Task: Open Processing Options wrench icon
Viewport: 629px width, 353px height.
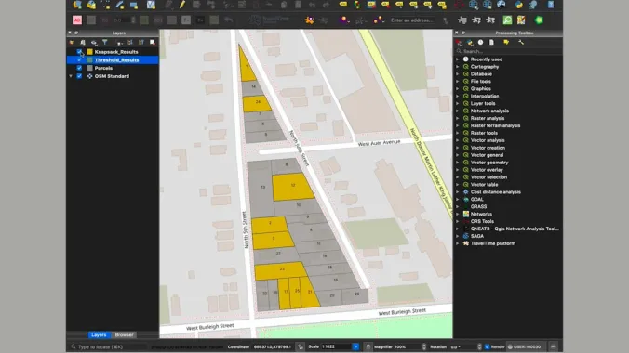Action: 521,42
